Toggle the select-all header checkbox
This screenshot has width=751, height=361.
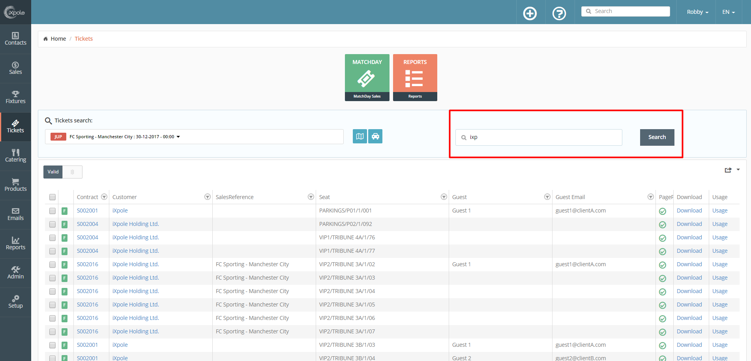(x=52, y=197)
